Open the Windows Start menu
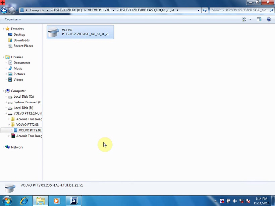275x206 pixels. tap(7, 201)
